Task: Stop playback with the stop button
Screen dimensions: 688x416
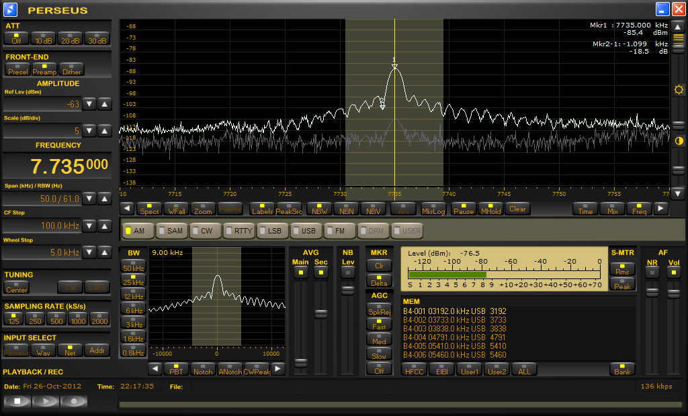Action: pos(17,401)
